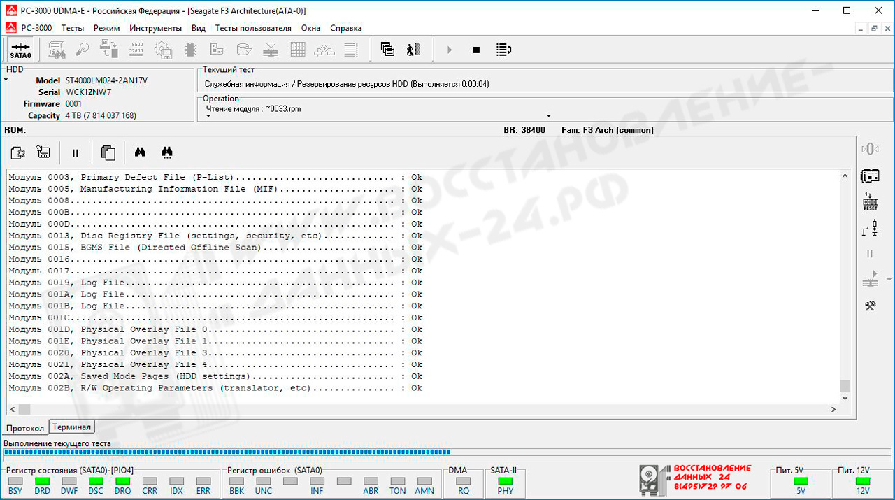
Task: Click the text lines list toolbar icon
Action: (351, 50)
